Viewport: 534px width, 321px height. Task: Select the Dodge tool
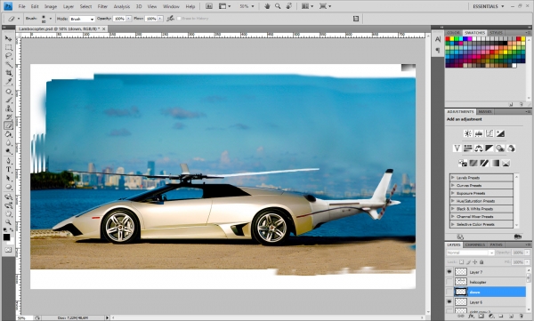click(8, 151)
